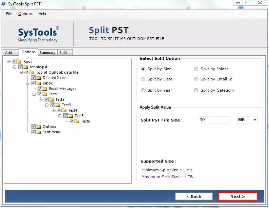Uncheck the Top of Outlook data file checkbox
The height and width of the screenshot is (208, 269).
pyautogui.click(x=27, y=72)
